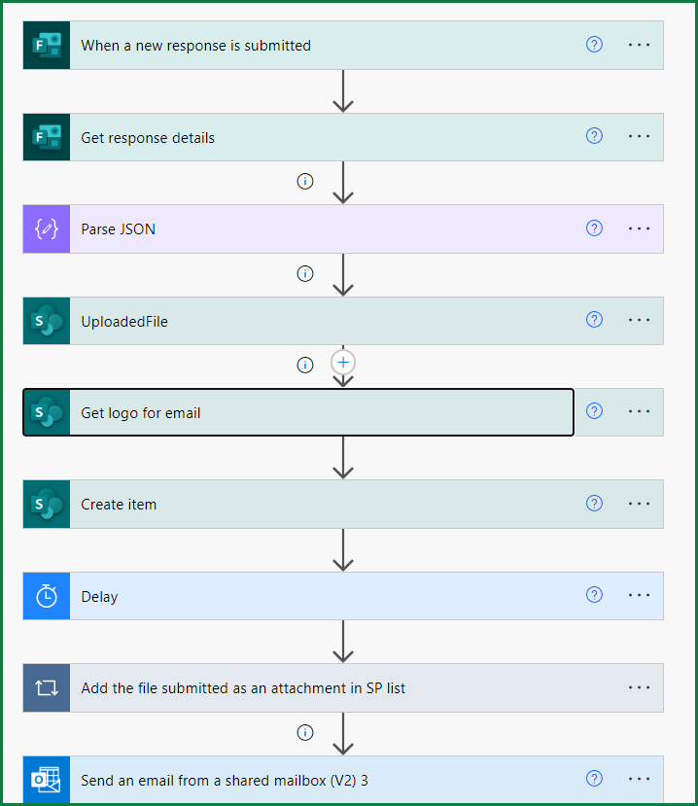Expand the When a new response is submitted trigger
698x806 pixels.
point(292,45)
